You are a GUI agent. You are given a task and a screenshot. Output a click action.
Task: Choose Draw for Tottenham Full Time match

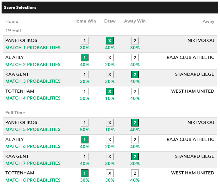click(110, 173)
